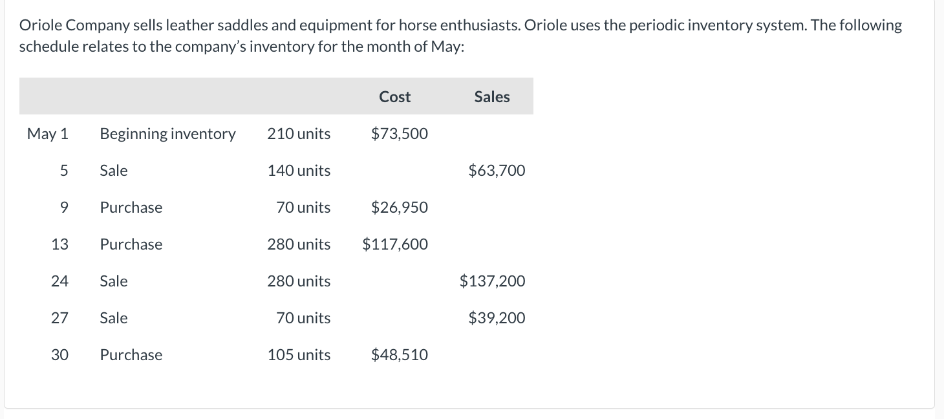Select the Sale label dated 27
The width and height of the screenshot is (944, 419).
[x=113, y=318]
